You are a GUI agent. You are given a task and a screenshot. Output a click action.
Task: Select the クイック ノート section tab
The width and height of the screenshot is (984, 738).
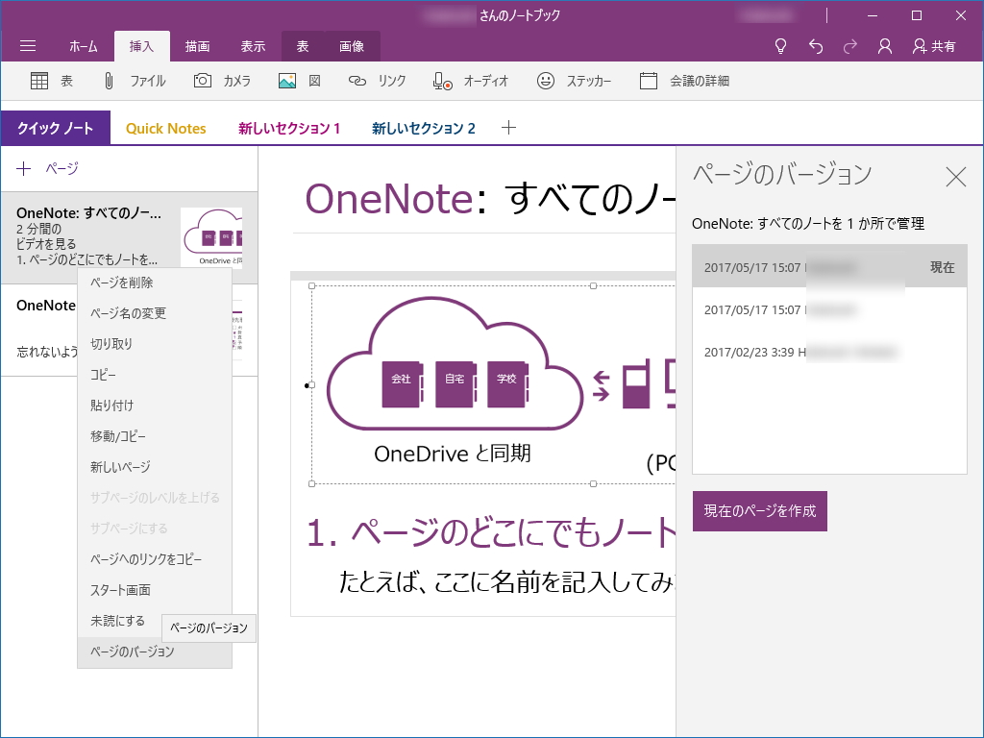click(55, 128)
